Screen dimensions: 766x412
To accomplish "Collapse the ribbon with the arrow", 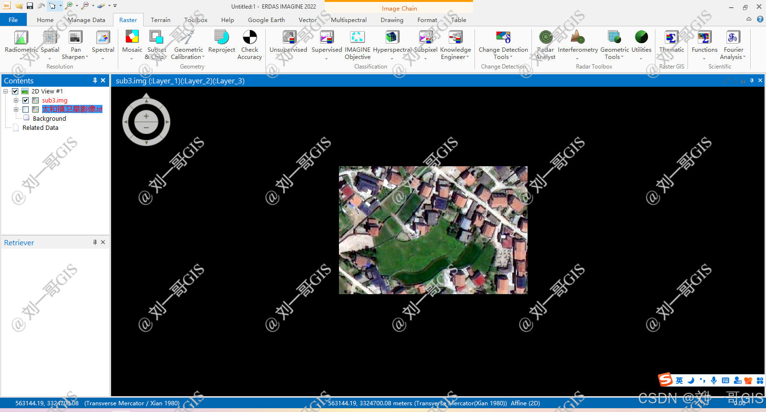I will [749, 19].
